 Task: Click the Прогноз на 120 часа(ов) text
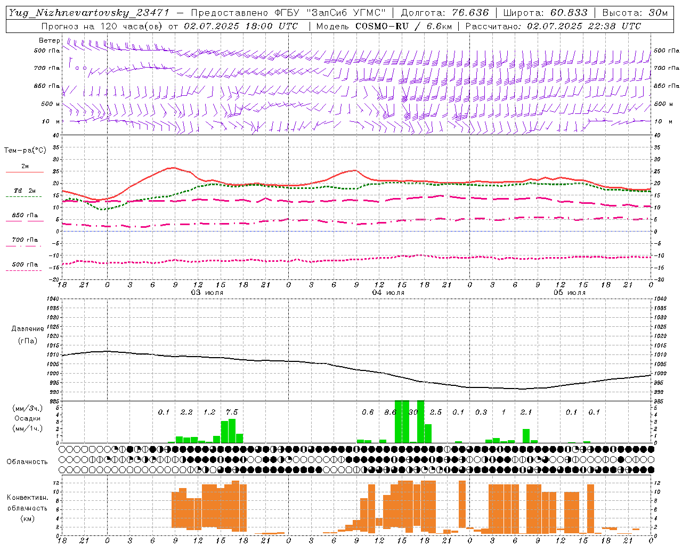103,26
